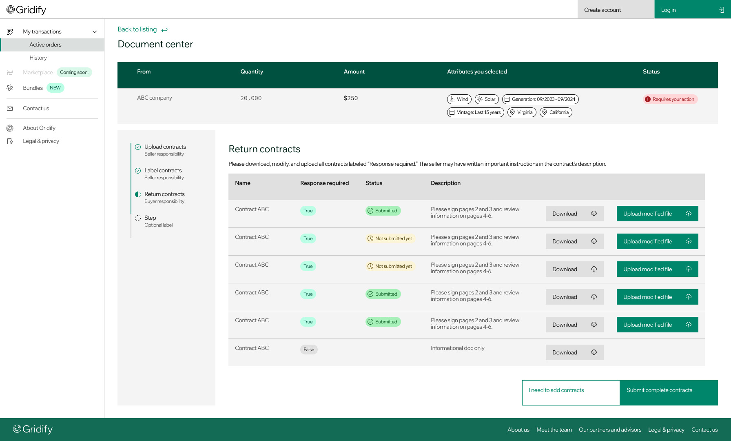
Task: Open the About us footer link
Action: click(x=518, y=430)
